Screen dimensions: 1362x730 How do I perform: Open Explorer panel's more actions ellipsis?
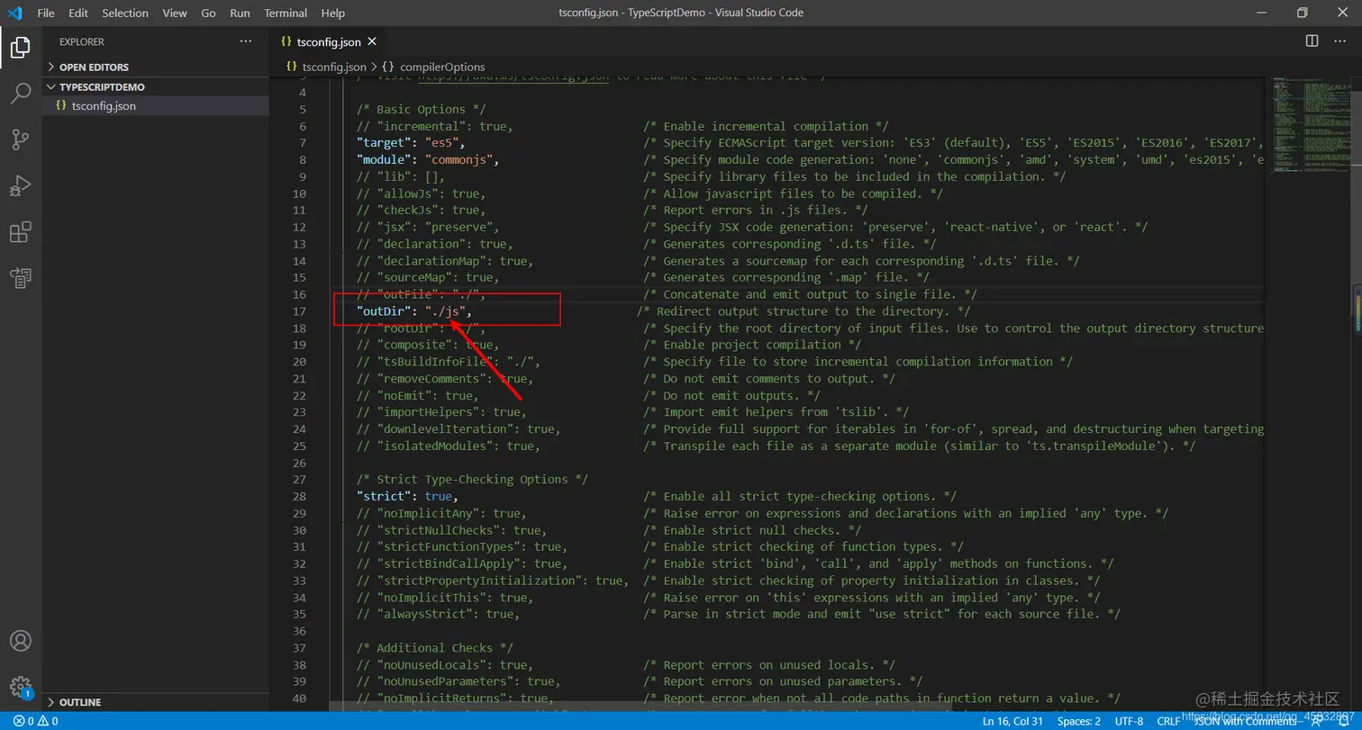pos(246,41)
